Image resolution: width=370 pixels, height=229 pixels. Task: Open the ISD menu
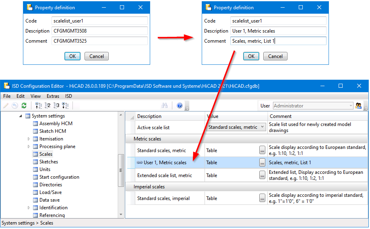click(x=69, y=96)
